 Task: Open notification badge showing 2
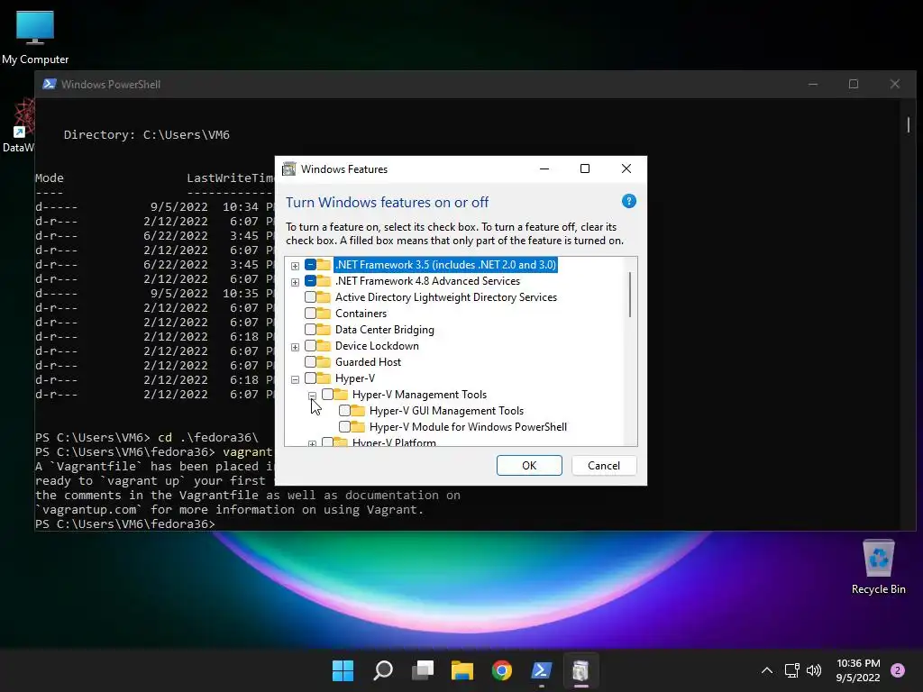[898, 670]
